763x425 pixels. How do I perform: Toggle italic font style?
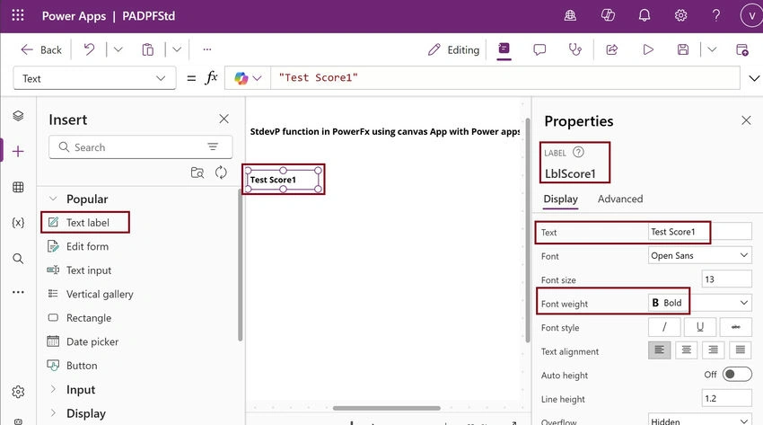(x=664, y=327)
